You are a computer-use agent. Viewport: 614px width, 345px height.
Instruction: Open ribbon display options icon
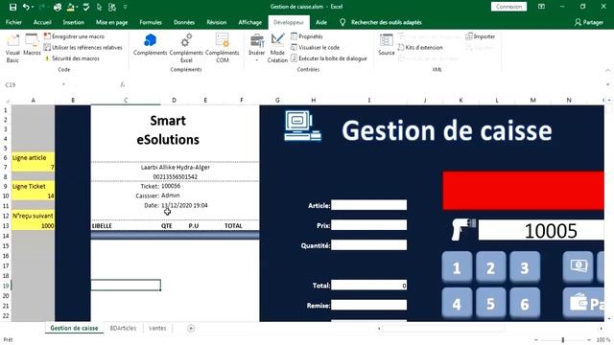pos(541,7)
